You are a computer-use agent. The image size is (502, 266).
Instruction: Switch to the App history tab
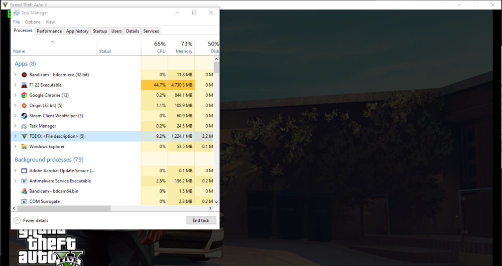(x=77, y=31)
